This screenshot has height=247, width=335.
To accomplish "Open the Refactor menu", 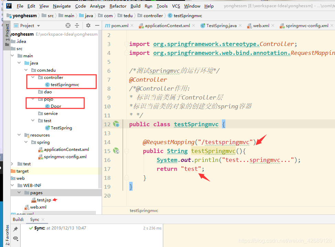I will pyautogui.click(x=118, y=6).
